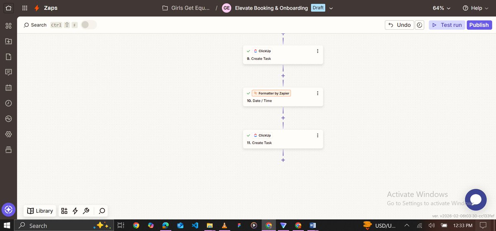Screen dimensions: 496x231
Task: Open the Zap folder bolt sidebar icon
Action: pos(8,41)
